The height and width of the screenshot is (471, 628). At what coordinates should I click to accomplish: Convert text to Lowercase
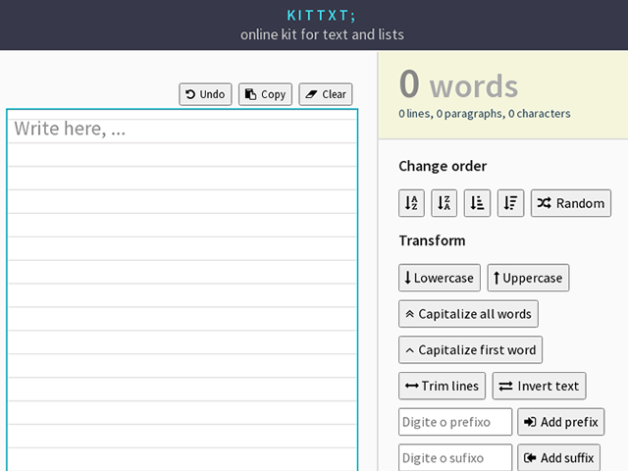(x=440, y=278)
